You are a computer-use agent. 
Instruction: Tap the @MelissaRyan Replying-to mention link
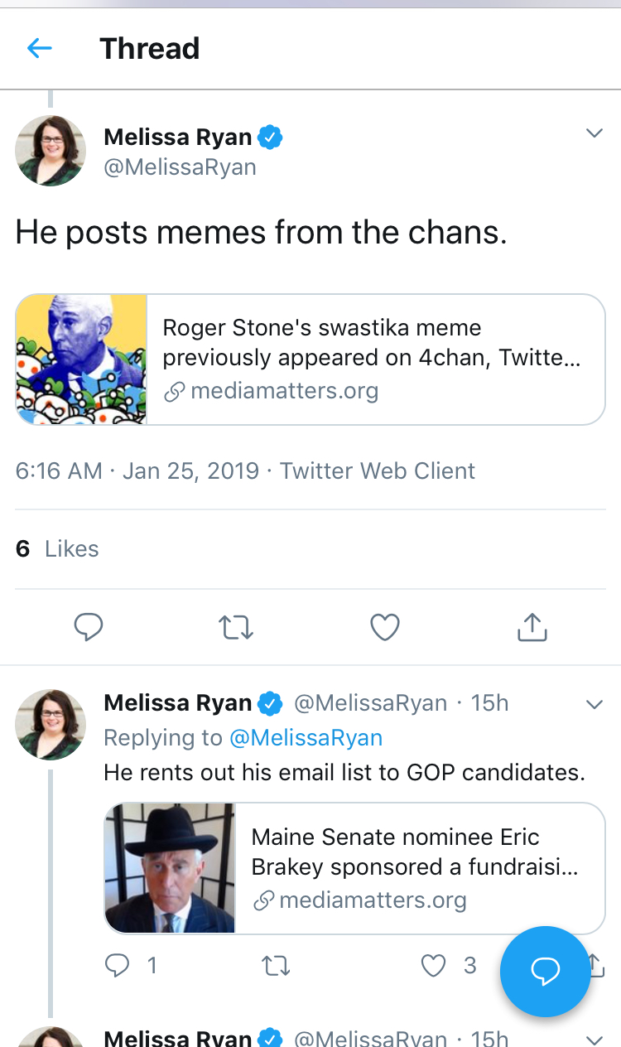306,737
